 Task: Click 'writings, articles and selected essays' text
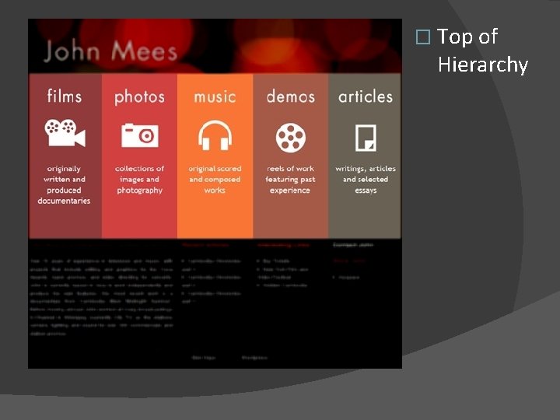coord(366,180)
